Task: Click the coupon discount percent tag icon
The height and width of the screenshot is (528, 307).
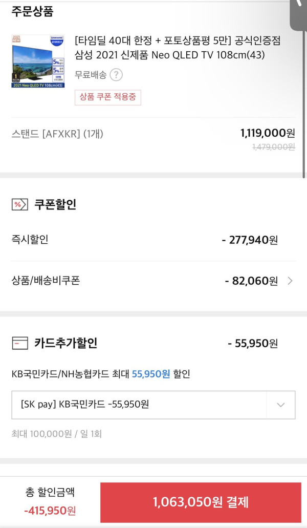Action: [x=20, y=204]
